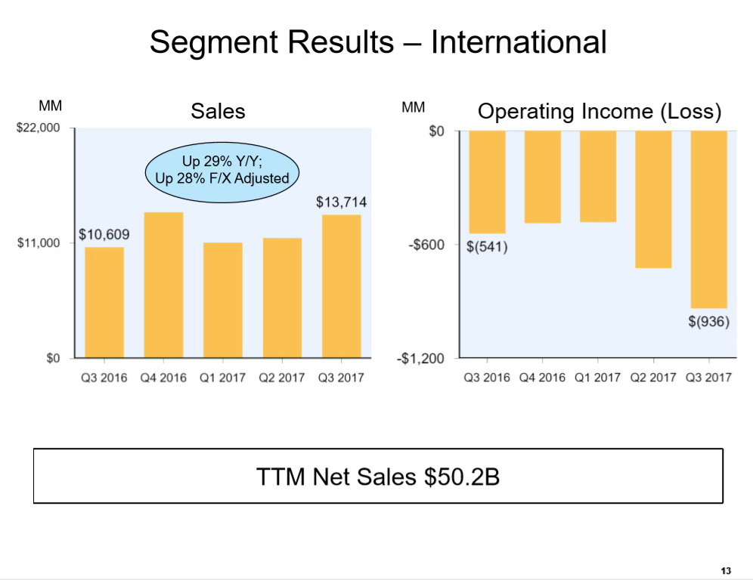
Task: Click the Segment Results – International title
Action: point(378,42)
